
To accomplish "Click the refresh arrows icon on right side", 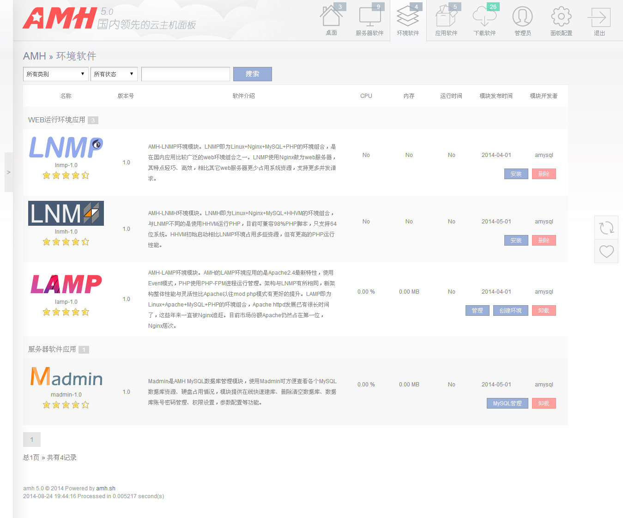I will 606,228.
